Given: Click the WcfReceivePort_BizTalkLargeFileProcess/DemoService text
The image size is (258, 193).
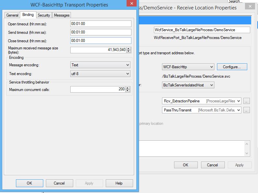Looking at the screenshot, I should click(x=197, y=38).
